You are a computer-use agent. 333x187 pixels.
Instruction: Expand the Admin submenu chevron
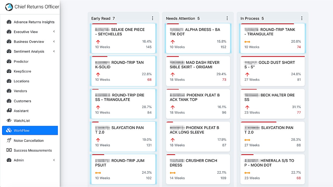tap(54, 160)
